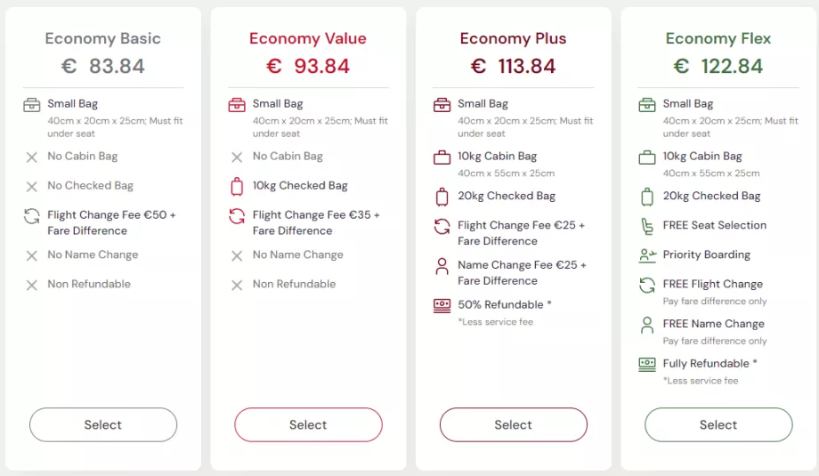
Task: Choose the Economy Plus fare Select button
Action: click(x=514, y=425)
